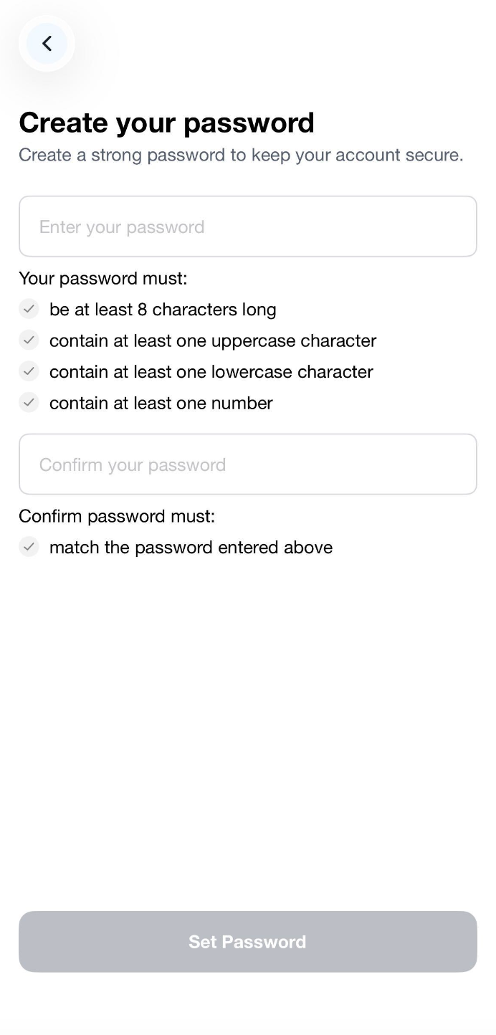Select the 'contain at least one number' text
496x1035 pixels.
(161, 404)
